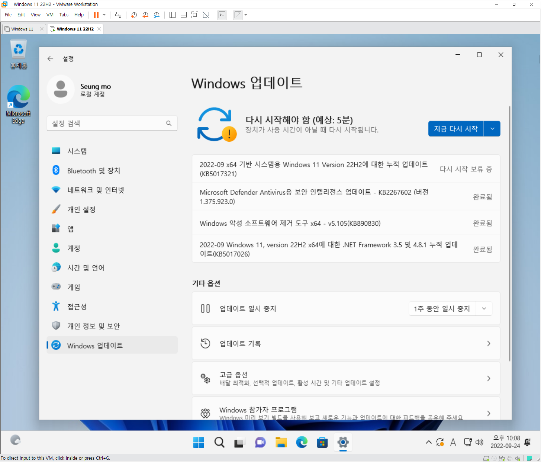Switch VMware to Unity mode
Screen dimensions: 541x462
coord(206,15)
